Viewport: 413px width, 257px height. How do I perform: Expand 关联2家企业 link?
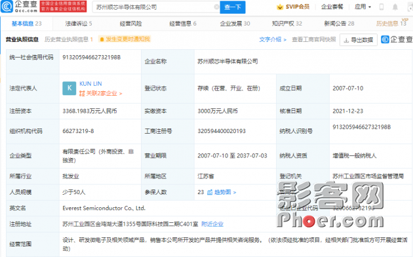coord(100,93)
